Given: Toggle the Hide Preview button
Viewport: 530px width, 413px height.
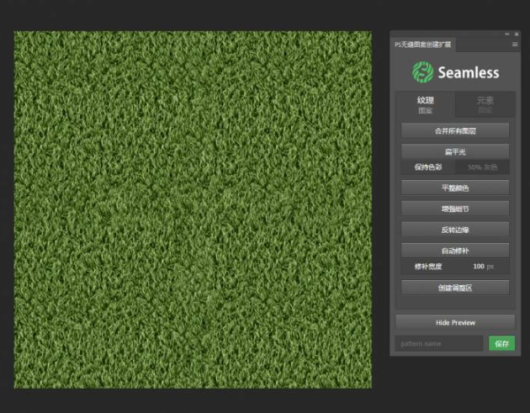Looking at the screenshot, I should point(455,322).
